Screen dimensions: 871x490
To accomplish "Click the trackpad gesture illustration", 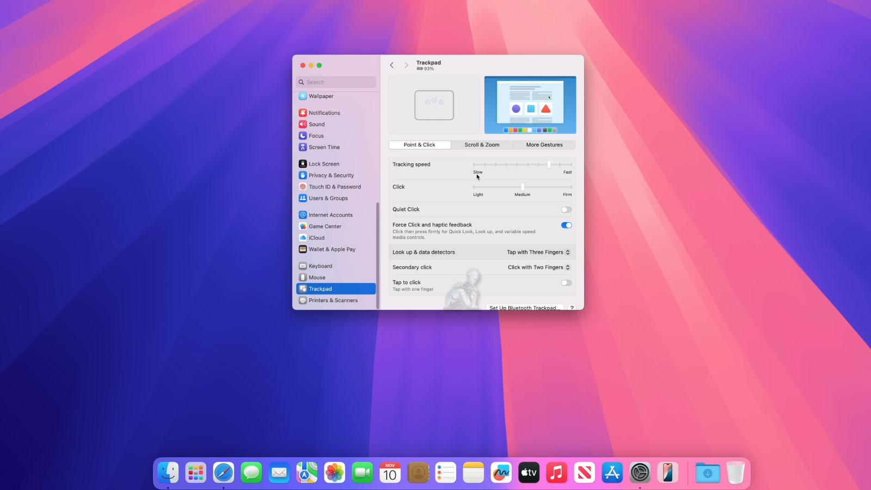I will click(x=434, y=105).
